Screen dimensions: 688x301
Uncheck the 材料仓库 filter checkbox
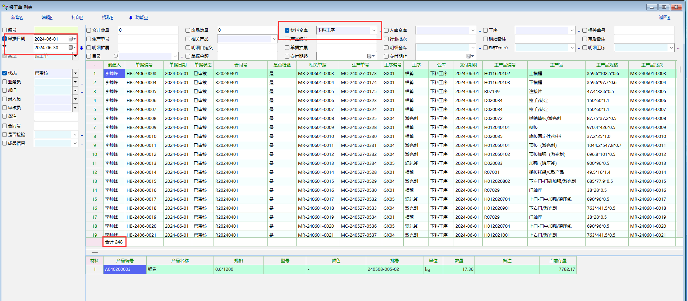coord(287,31)
